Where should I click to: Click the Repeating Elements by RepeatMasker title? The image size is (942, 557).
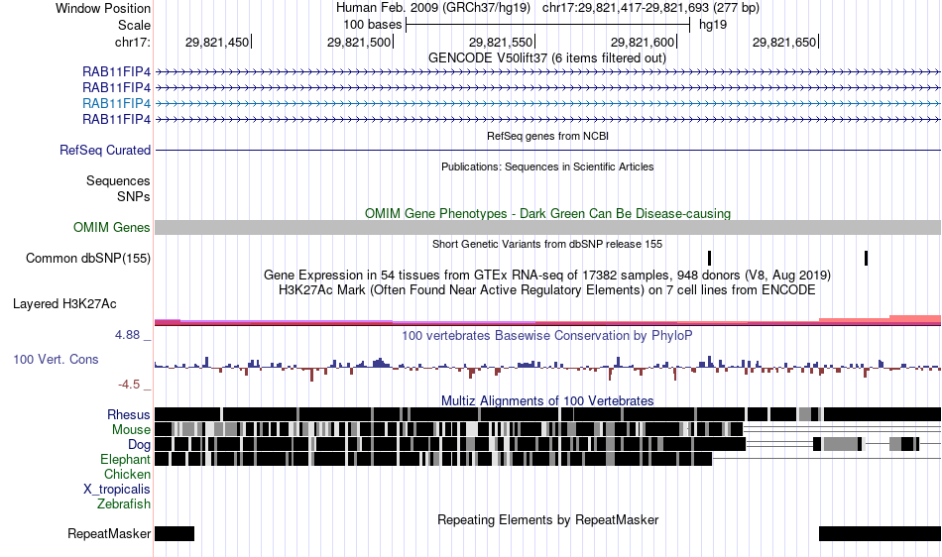(548, 519)
